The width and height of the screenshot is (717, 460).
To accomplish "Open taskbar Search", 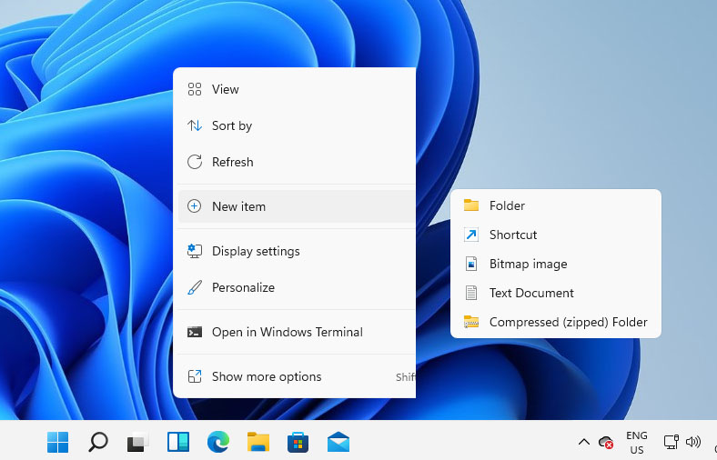I will [98, 442].
